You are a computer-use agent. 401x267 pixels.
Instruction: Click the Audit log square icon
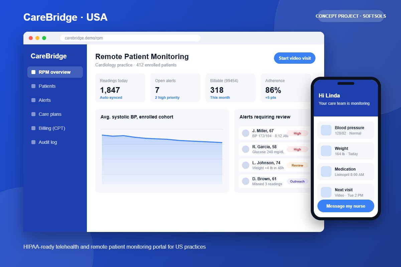point(33,142)
